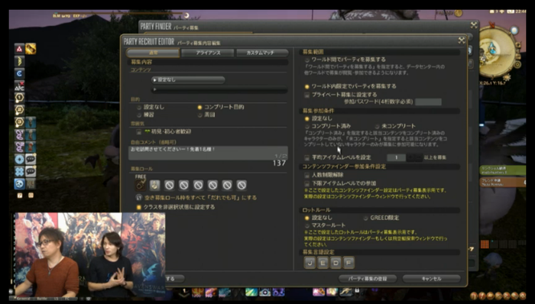Click the third recruiting role slot (blocked icon)
This screenshot has height=304, width=535.
169,185
